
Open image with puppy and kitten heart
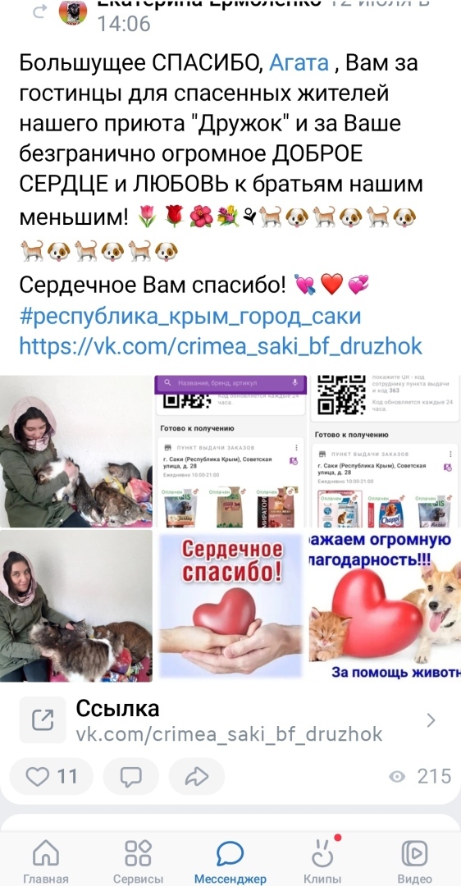(386, 605)
